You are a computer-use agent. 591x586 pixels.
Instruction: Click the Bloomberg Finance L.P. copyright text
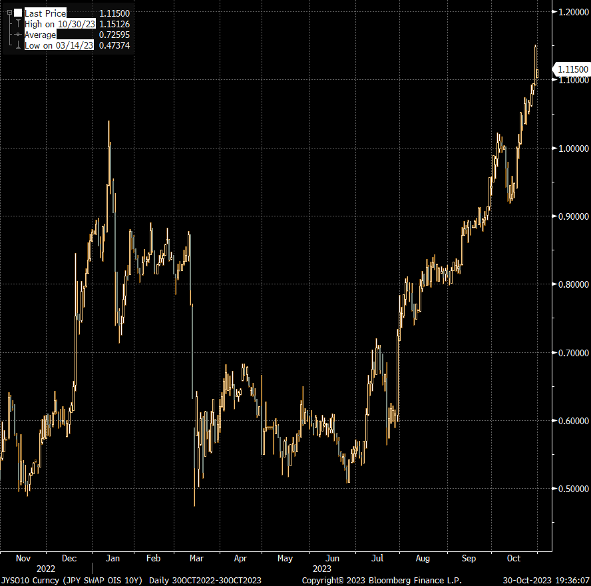click(x=381, y=581)
